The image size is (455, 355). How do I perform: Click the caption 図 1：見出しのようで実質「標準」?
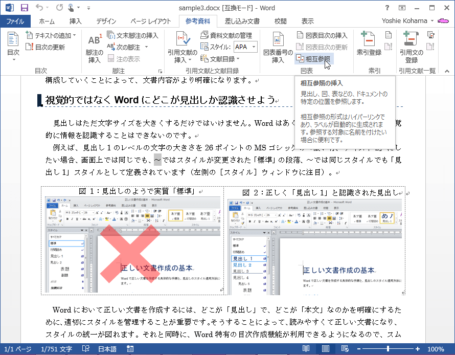(x=138, y=191)
